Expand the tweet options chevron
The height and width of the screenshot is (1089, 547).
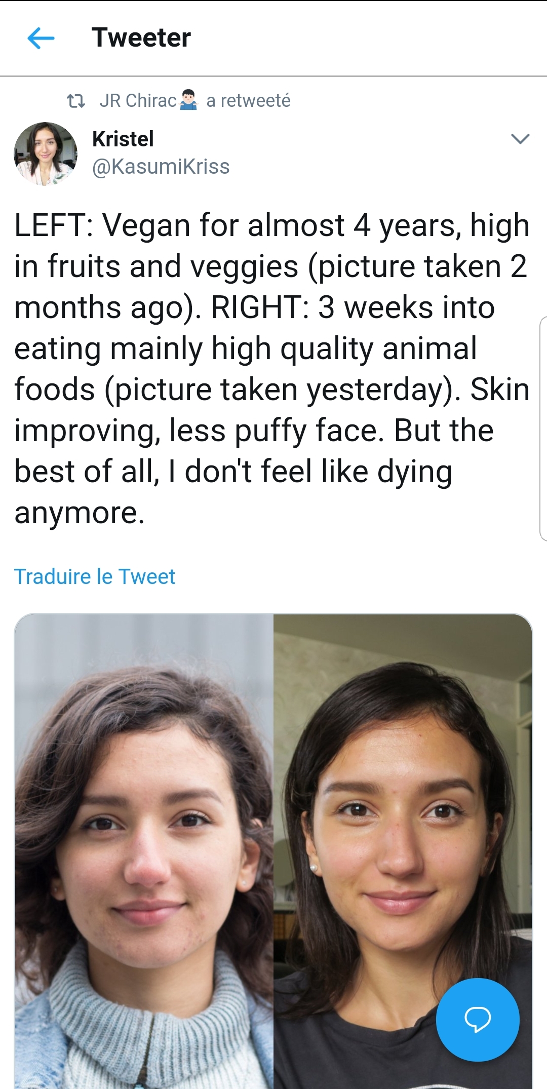click(x=520, y=139)
